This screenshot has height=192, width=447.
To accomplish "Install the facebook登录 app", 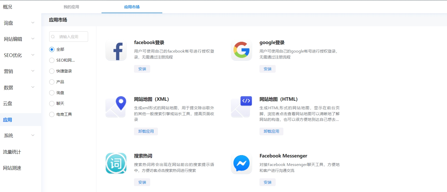I will click(x=142, y=69).
